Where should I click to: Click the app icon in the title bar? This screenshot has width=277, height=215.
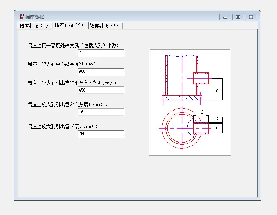pyautogui.click(x=21, y=17)
